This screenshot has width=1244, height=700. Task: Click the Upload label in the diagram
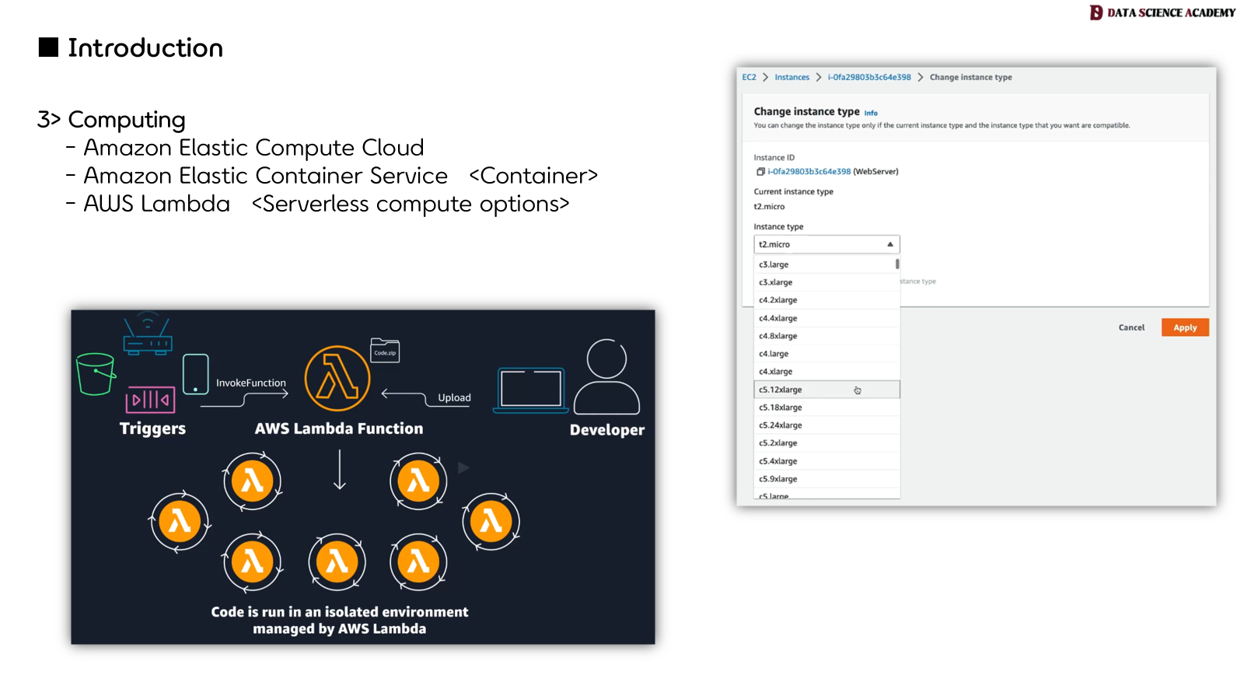(x=454, y=397)
